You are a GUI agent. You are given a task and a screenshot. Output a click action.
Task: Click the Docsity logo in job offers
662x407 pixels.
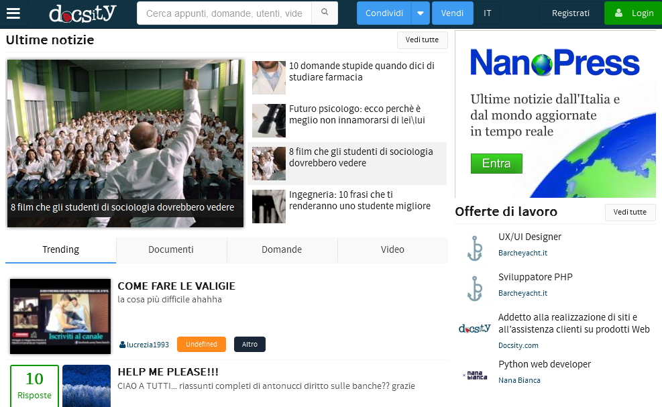(x=475, y=329)
